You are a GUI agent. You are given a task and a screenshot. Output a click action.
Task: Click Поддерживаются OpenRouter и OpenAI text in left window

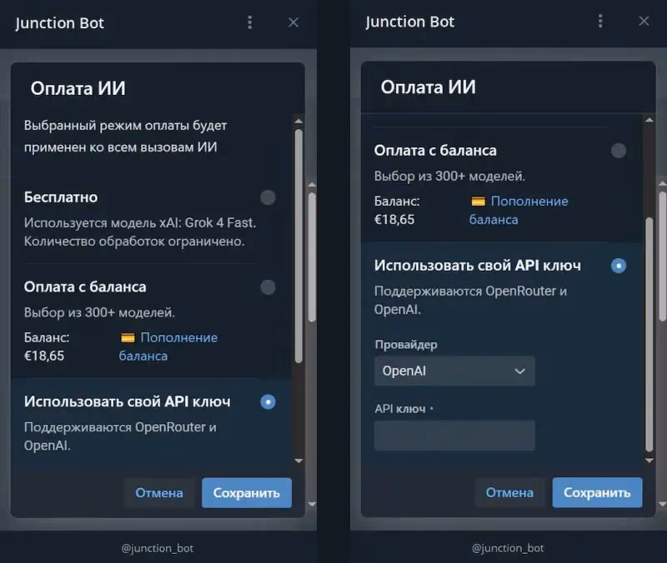pyautogui.click(x=120, y=436)
